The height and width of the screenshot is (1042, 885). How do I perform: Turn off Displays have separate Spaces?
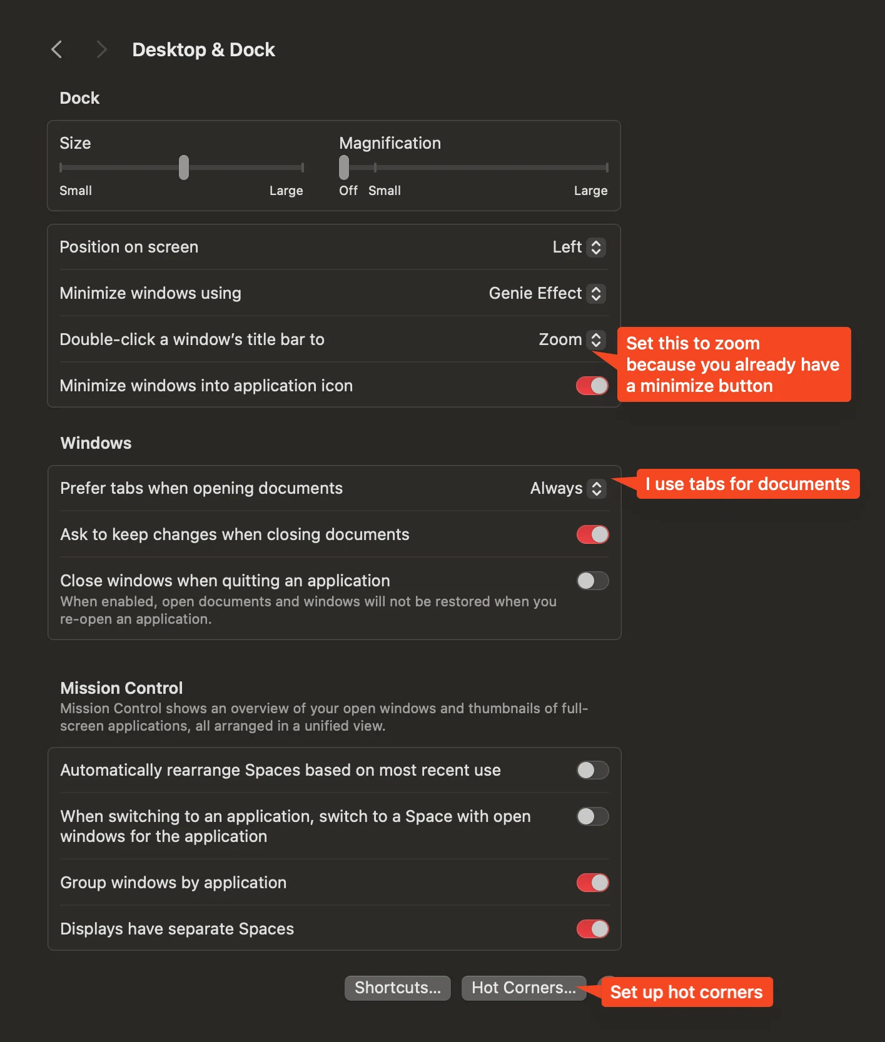(592, 929)
